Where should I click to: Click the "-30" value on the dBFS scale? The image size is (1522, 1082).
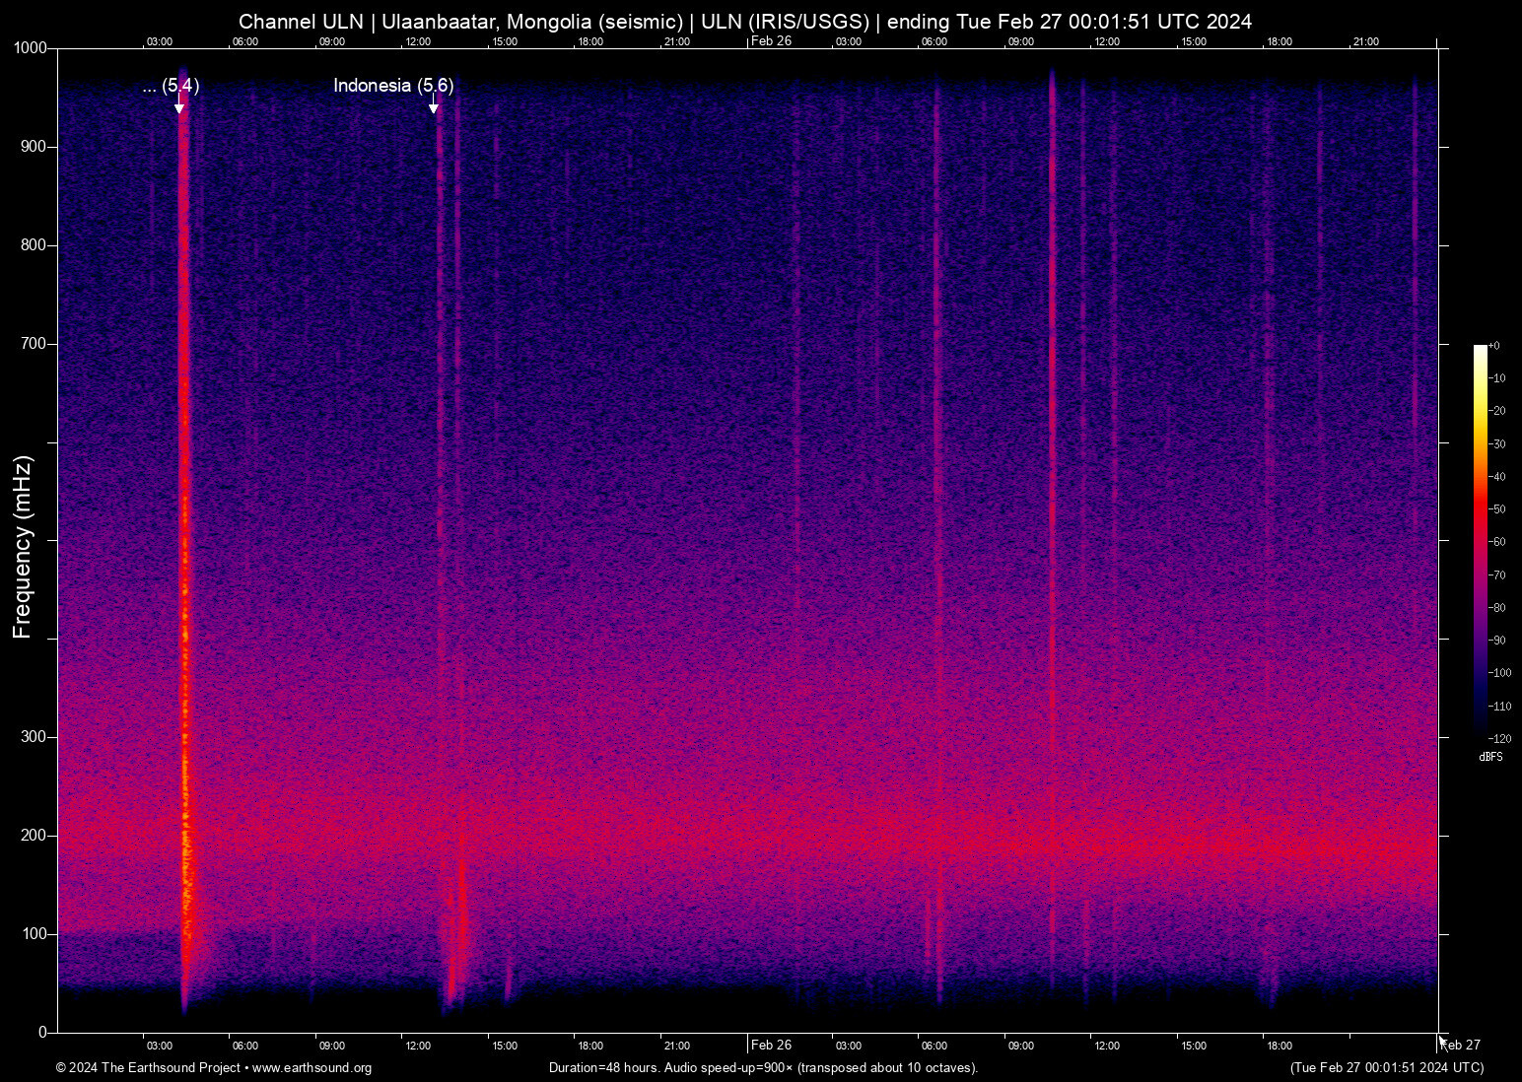1497,444
